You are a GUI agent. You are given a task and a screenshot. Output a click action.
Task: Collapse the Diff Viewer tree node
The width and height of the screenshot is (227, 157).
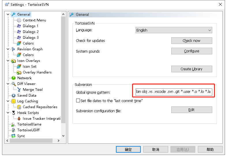tap(8, 84)
